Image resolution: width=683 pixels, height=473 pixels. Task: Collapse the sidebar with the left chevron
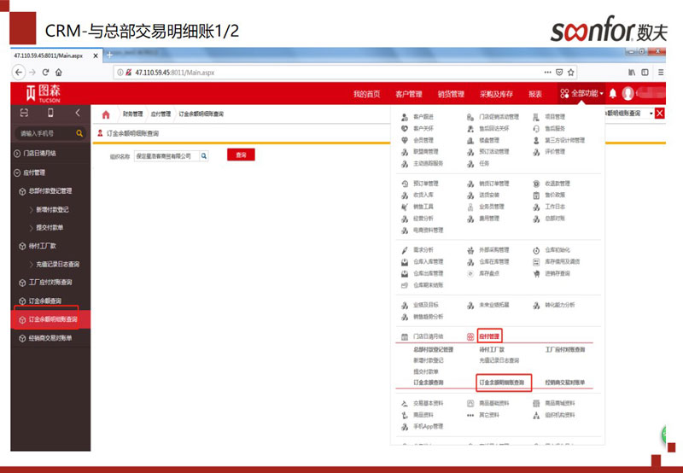coord(77,113)
